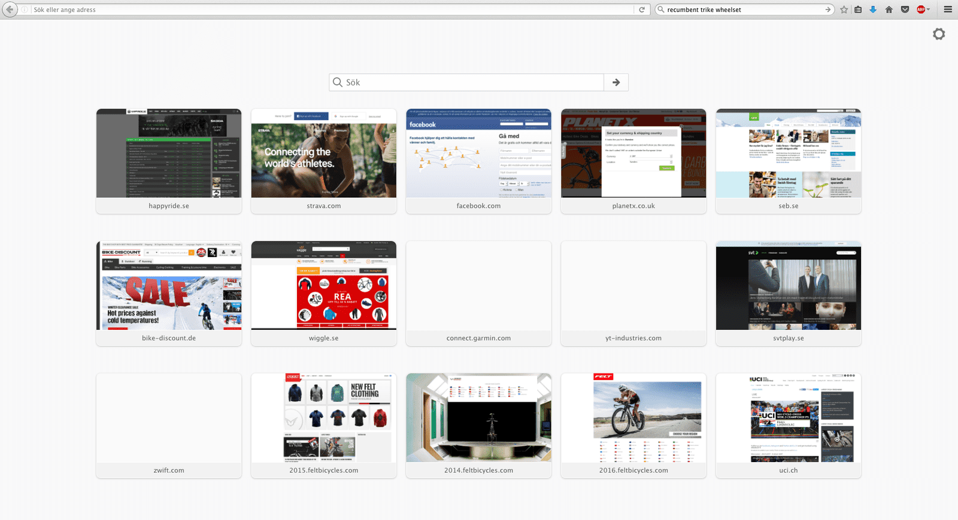The width and height of the screenshot is (958, 520).
Task: Reload the current page
Action: [x=642, y=10]
